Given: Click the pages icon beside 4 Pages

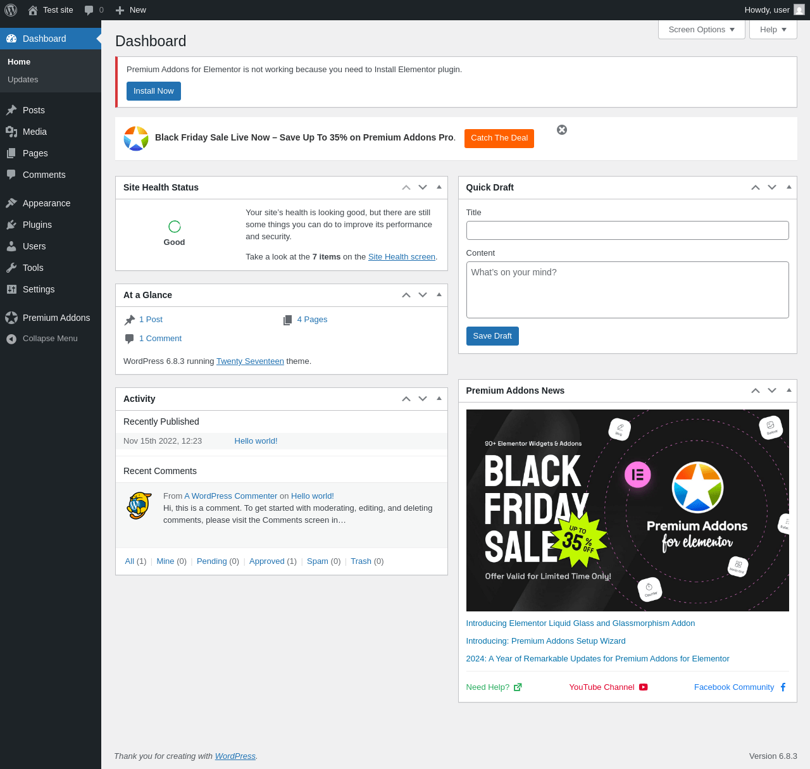Looking at the screenshot, I should [288, 320].
